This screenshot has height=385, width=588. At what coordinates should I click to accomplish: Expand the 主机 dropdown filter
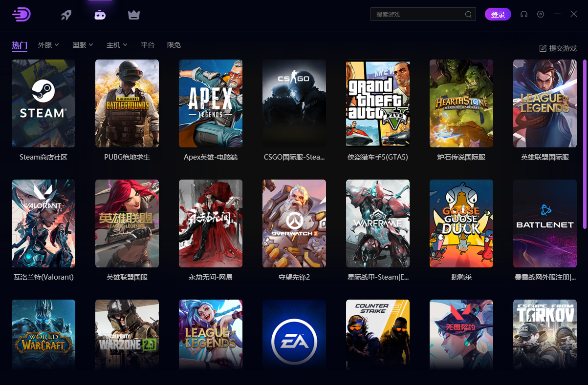click(x=117, y=45)
